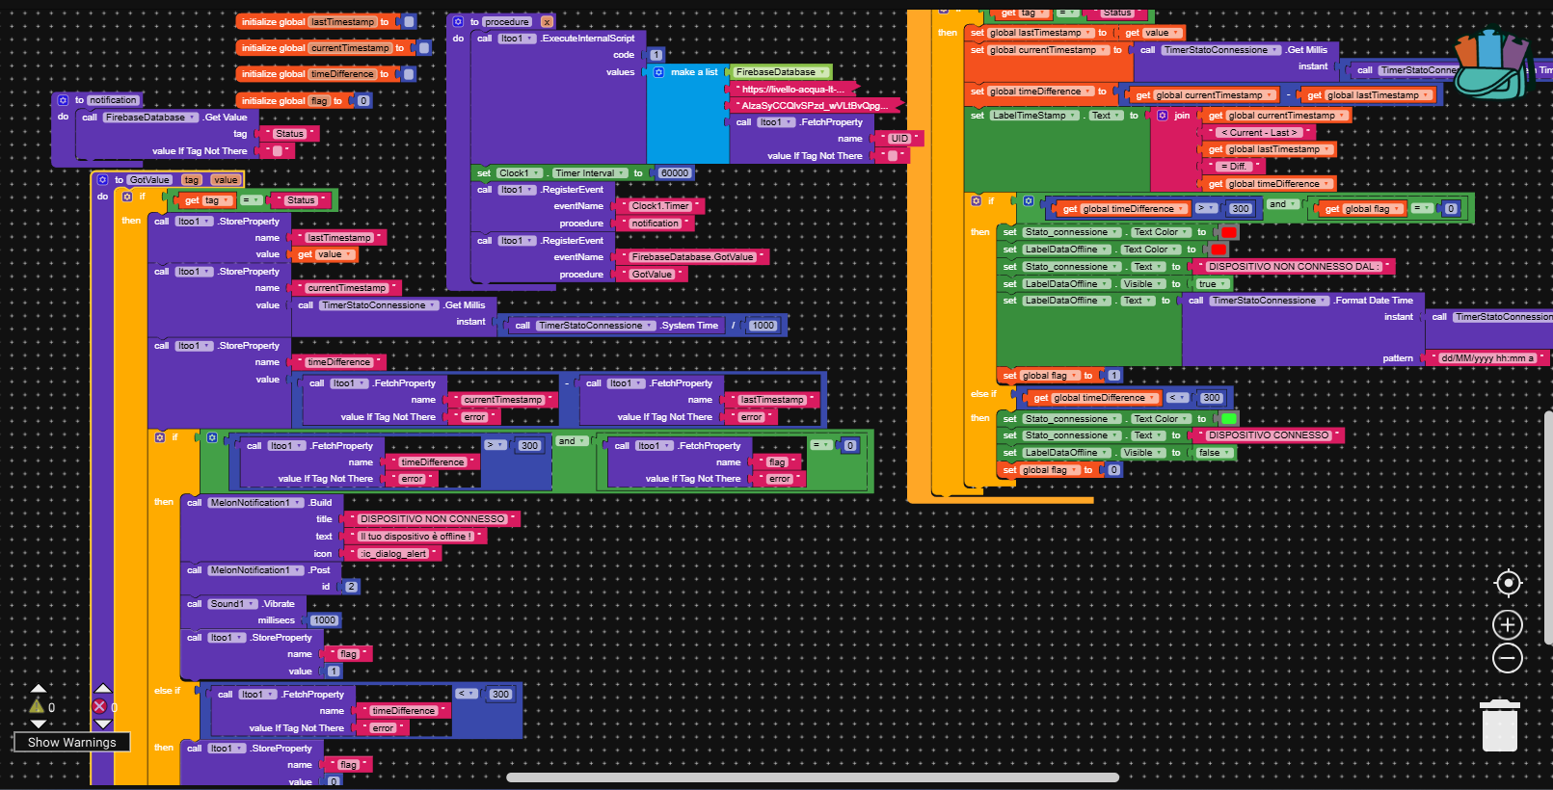Click the horizontal scrollbar at the bottom
Image resolution: width=1553 pixels, height=790 pixels.
point(812,777)
